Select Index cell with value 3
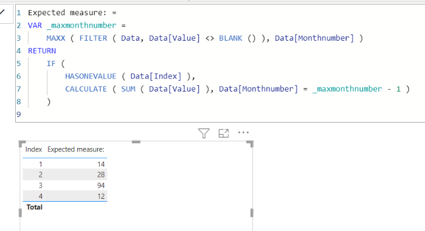 coord(40,185)
